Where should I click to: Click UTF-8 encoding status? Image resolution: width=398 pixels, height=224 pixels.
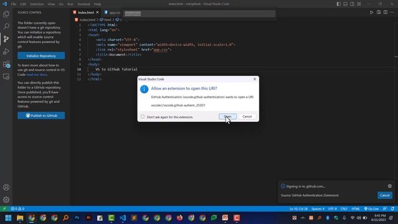[332, 209]
